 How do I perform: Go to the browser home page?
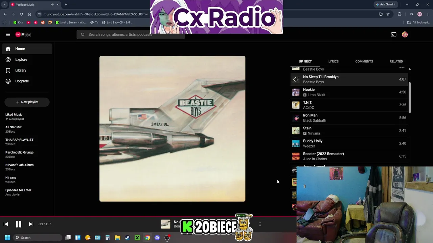click(29, 14)
